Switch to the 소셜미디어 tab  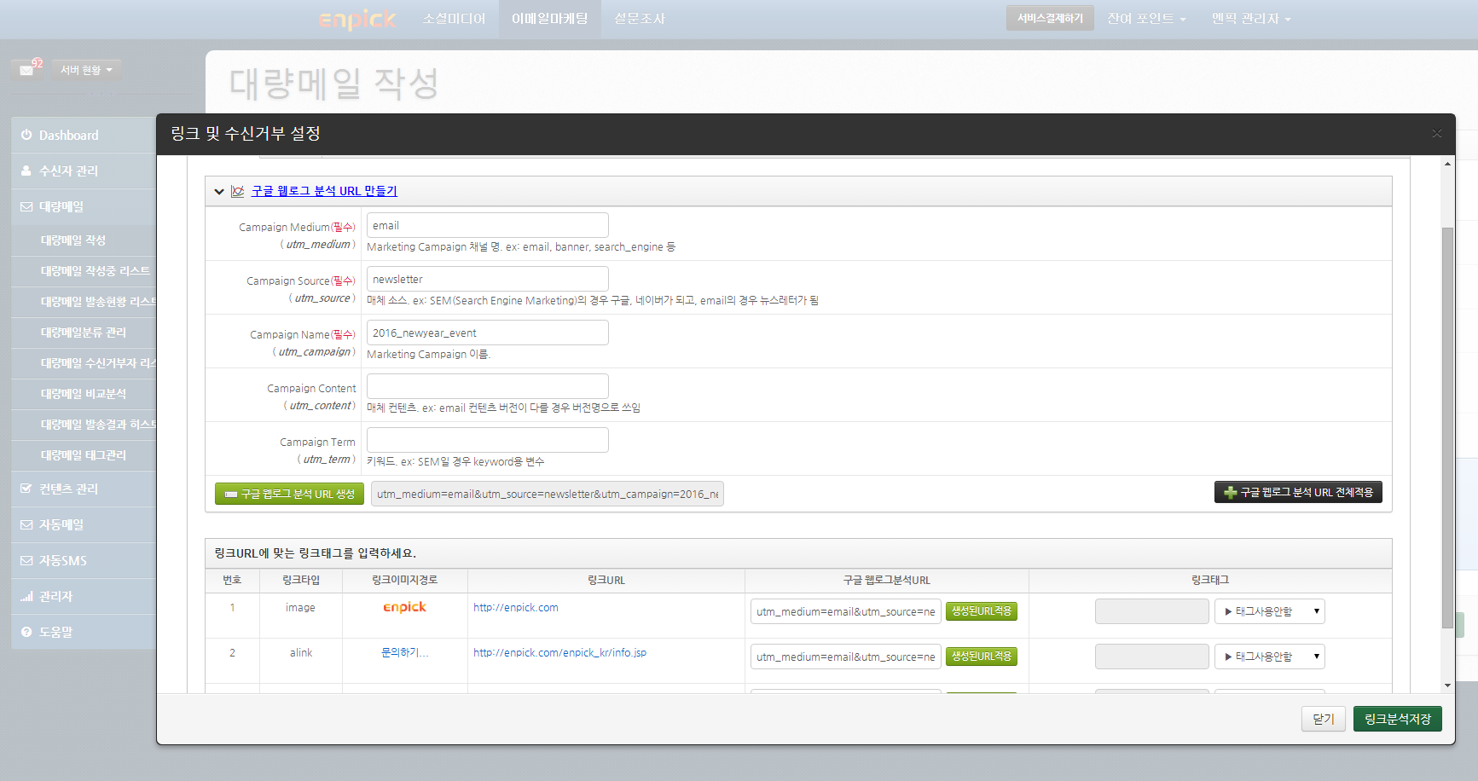pos(454,19)
